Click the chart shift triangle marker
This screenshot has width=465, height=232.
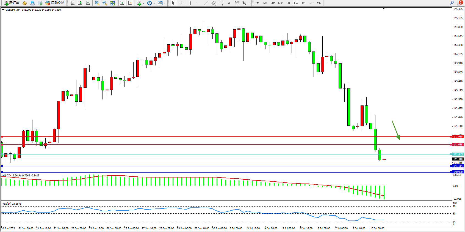click(x=384, y=8)
